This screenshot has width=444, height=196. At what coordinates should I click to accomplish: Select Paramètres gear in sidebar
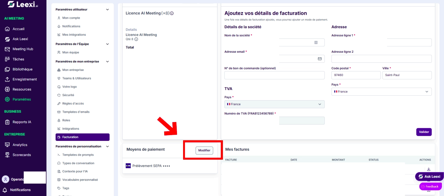(7, 99)
